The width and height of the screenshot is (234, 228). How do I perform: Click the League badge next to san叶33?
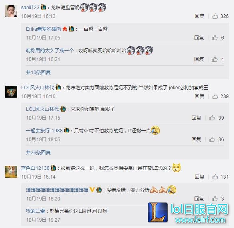point(44,7)
